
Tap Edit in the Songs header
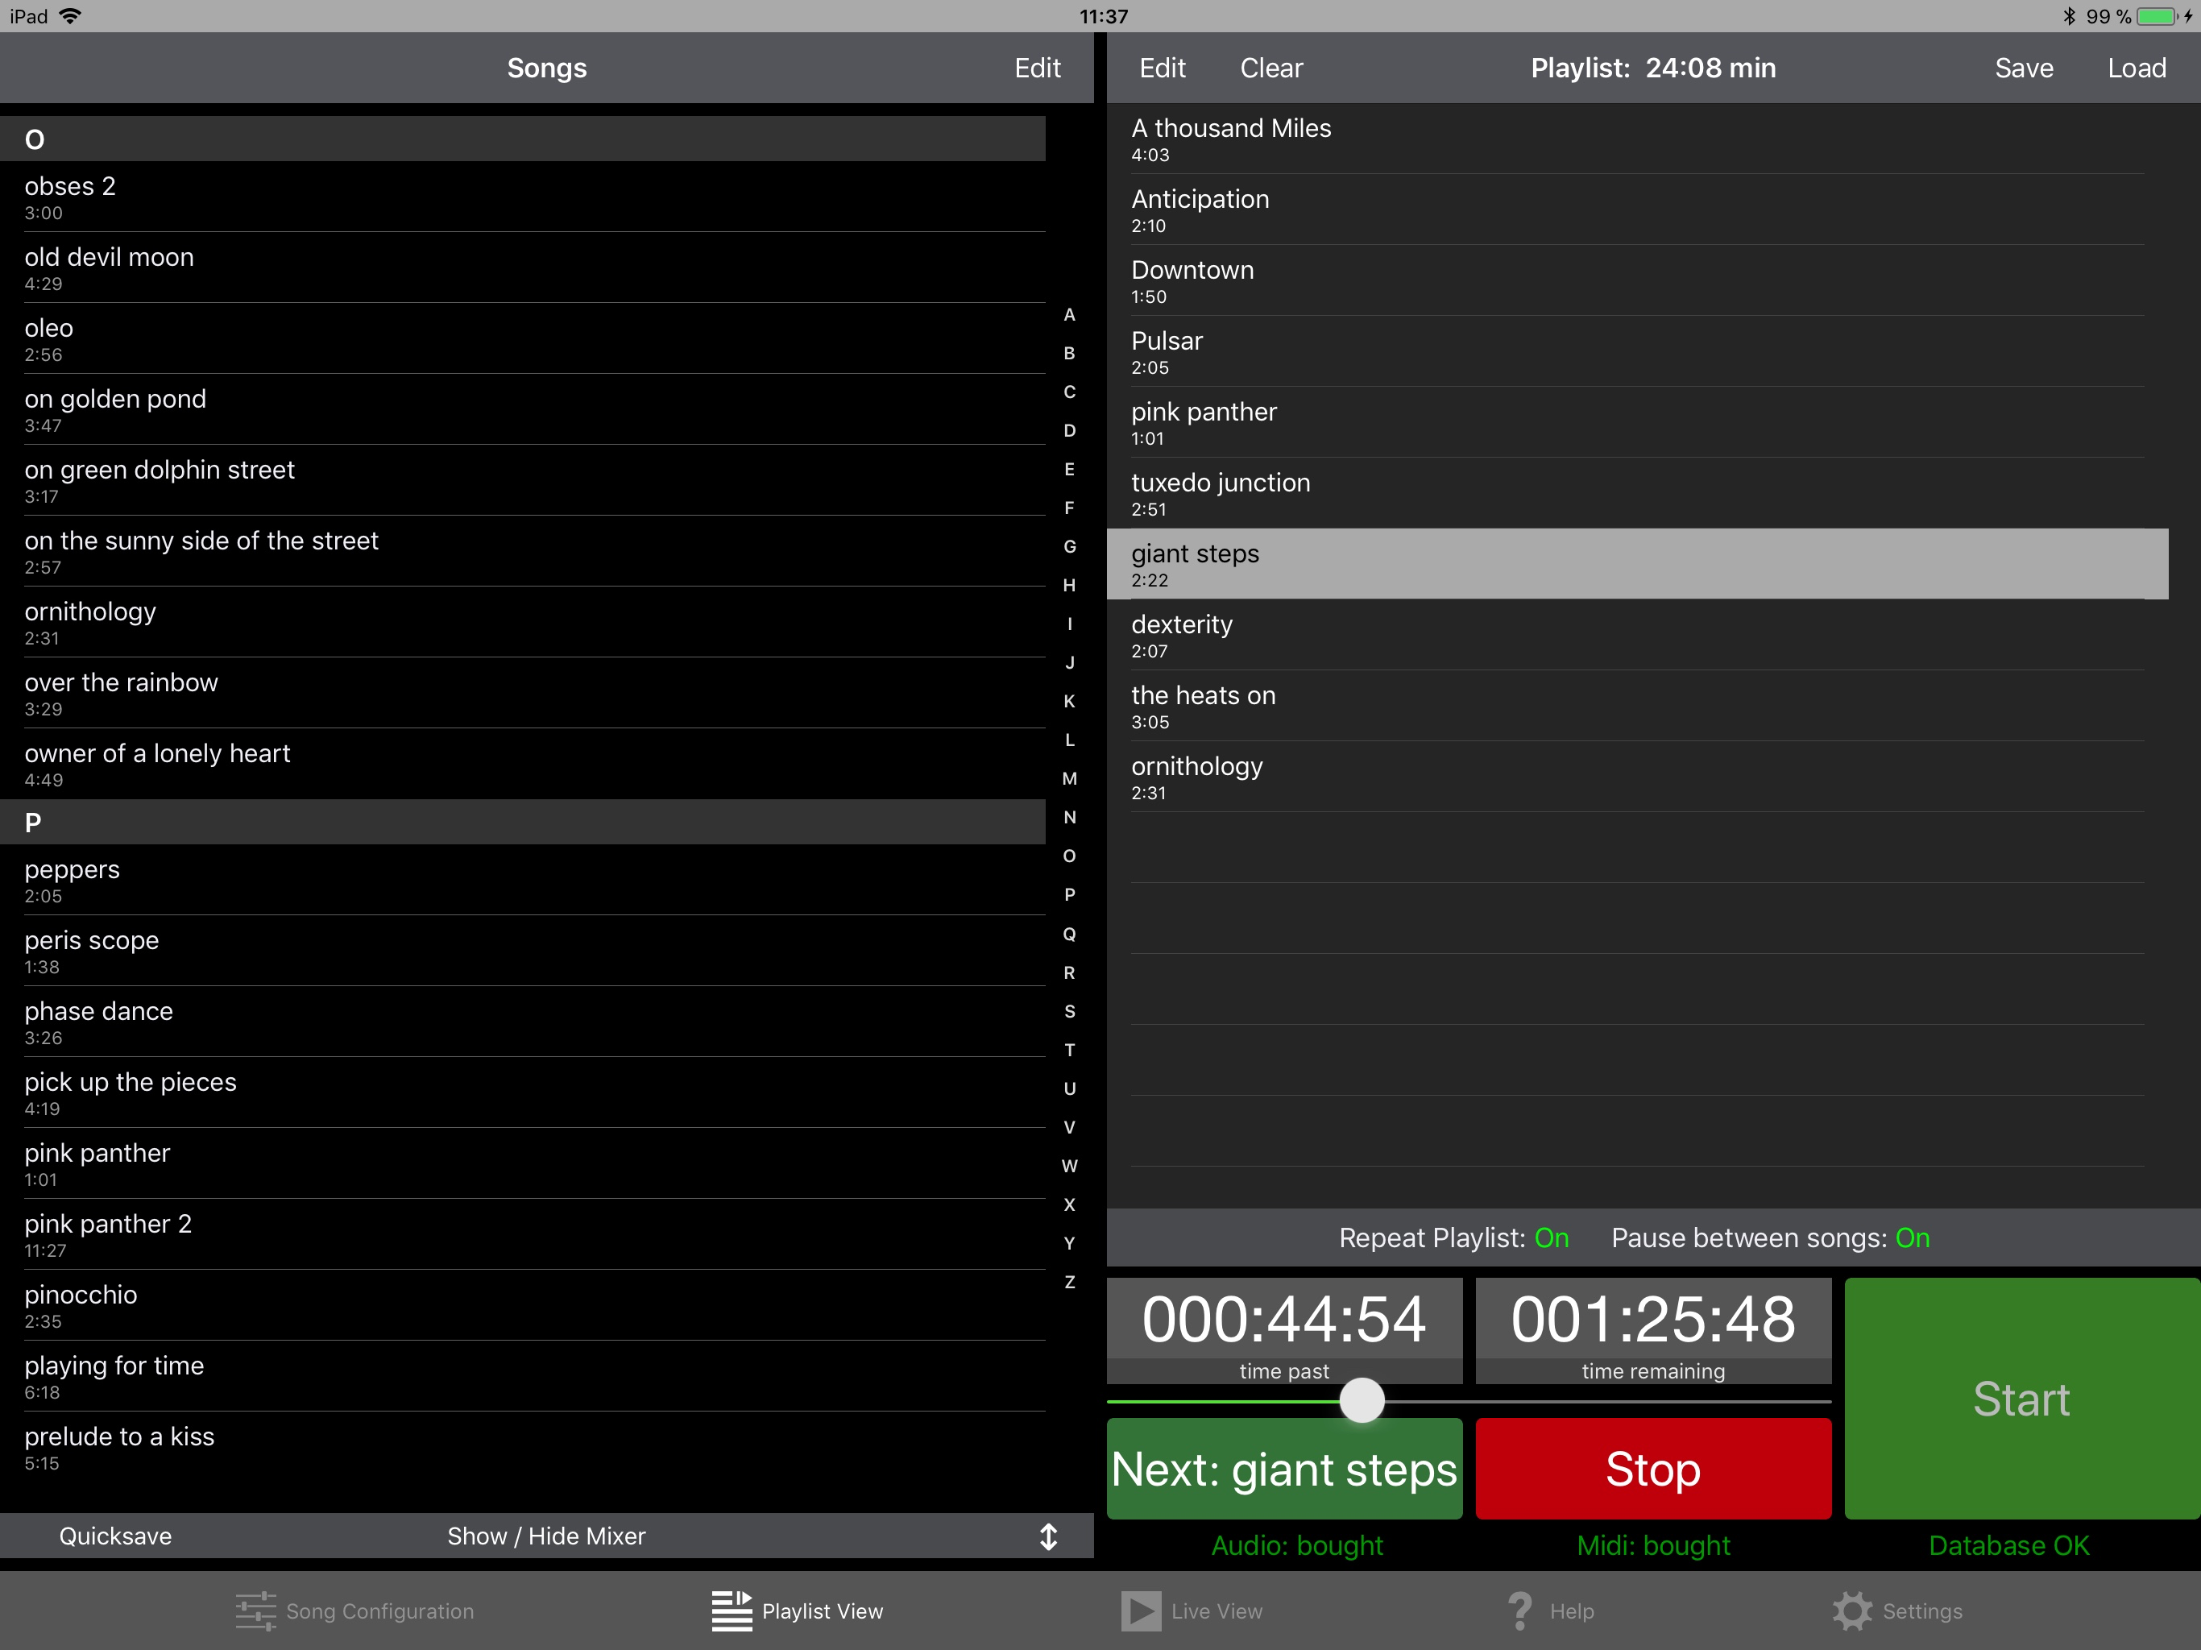(x=1038, y=68)
